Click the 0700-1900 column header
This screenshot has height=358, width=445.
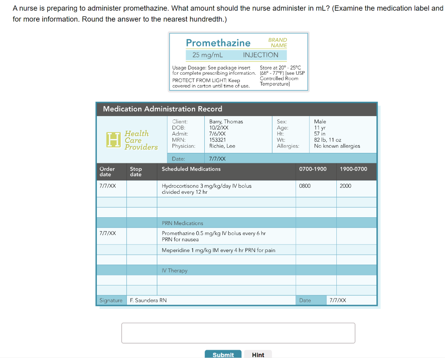(313, 169)
